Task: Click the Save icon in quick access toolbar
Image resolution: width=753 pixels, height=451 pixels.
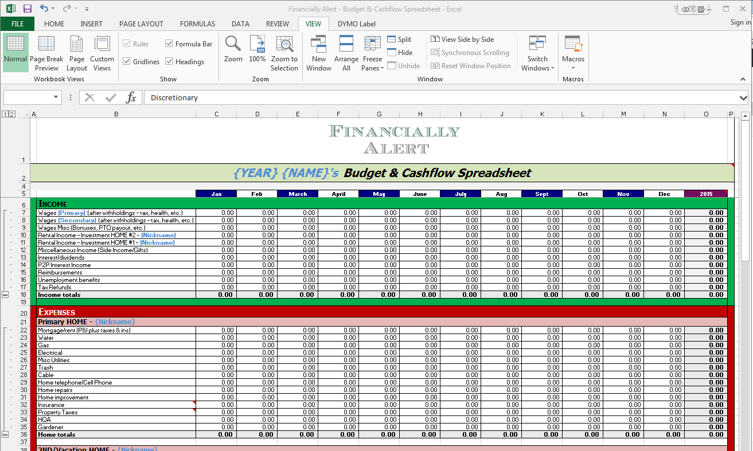Action: click(x=28, y=9)
